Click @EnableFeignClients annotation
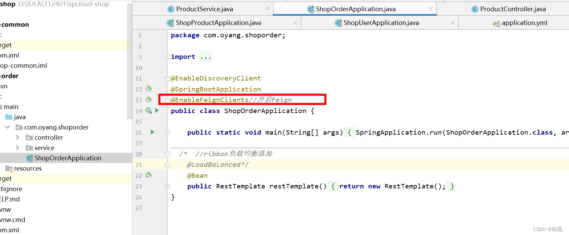This screenshot has width=569, height=235. click(x=210, y=100)
